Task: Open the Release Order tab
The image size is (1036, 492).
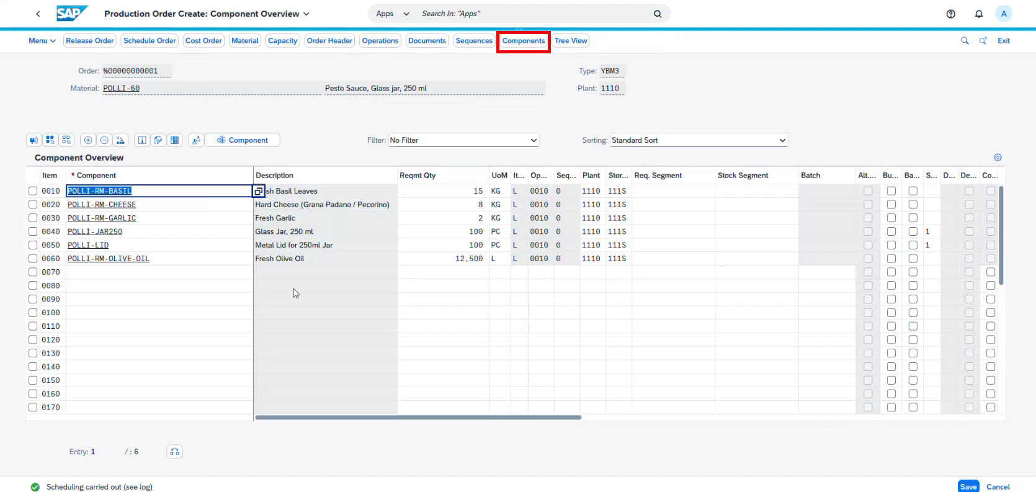Action: [90, 40]
